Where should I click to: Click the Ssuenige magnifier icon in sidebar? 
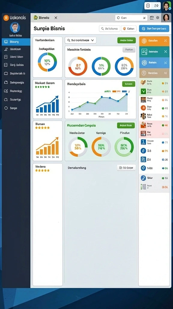6,100
